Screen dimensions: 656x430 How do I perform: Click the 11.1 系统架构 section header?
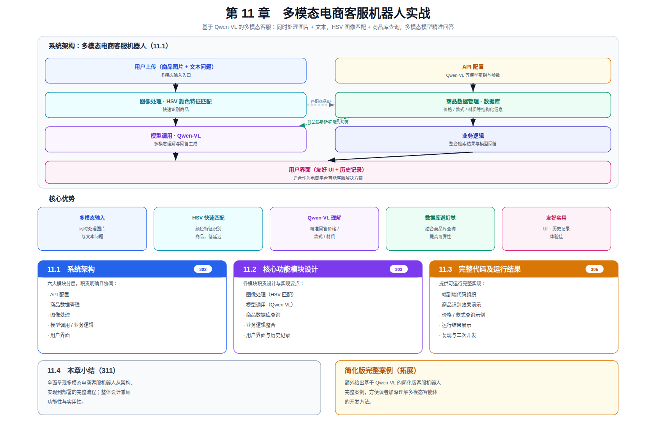pyautogui.click(x=132, y=269)
